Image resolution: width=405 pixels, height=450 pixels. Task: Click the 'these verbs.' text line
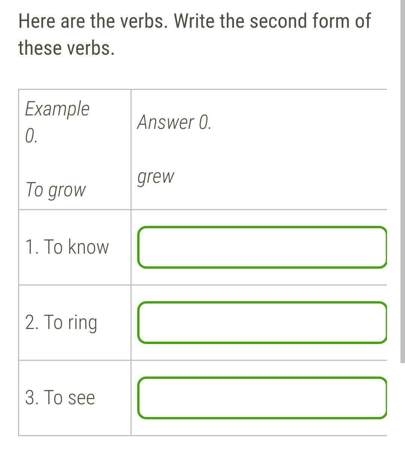(66, 48)
